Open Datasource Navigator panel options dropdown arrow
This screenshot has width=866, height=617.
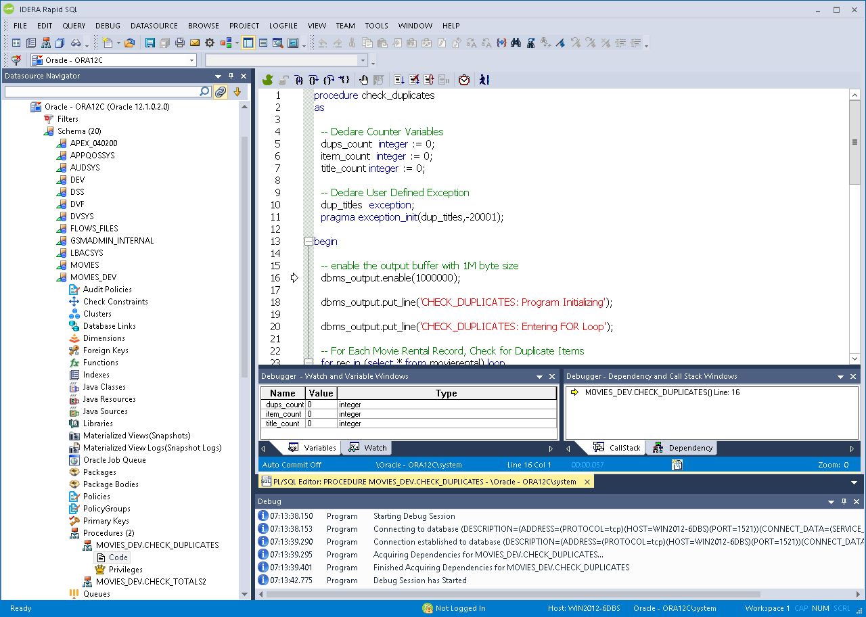(x=219, y=76)
